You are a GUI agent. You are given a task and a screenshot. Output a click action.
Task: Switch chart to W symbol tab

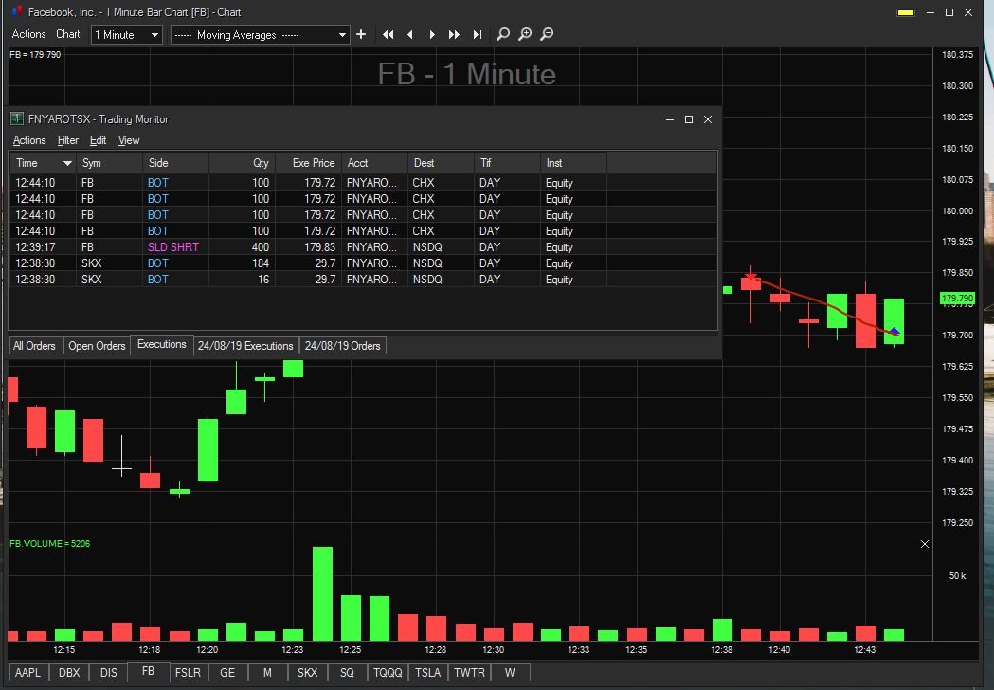[x=510, y=672]
